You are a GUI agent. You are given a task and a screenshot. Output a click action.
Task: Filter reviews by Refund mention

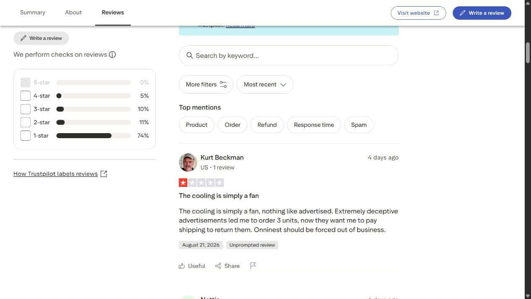coord(267,125)
